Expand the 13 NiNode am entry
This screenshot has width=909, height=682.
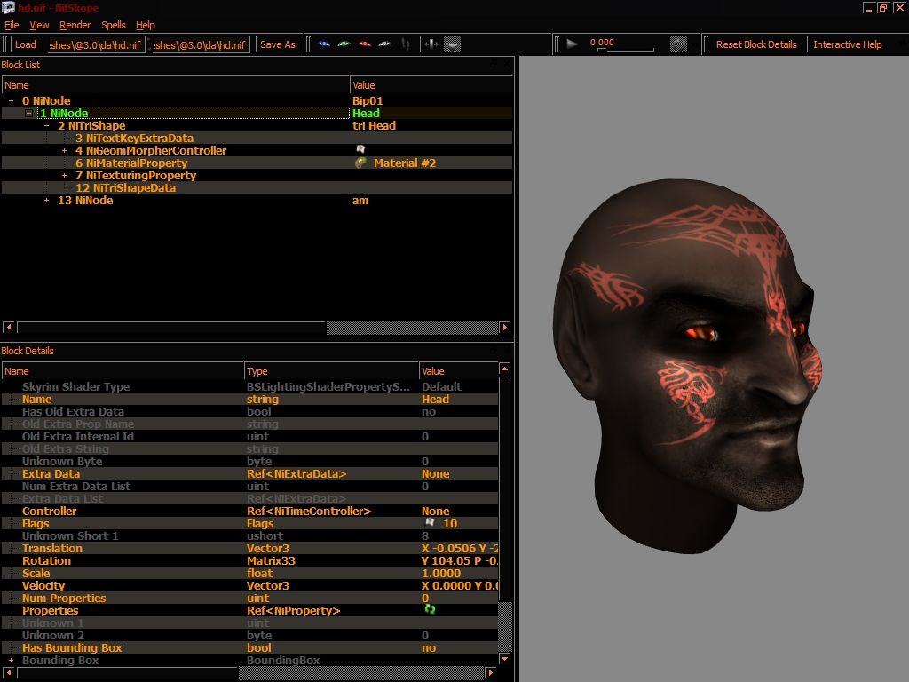(x=47, y=201)
